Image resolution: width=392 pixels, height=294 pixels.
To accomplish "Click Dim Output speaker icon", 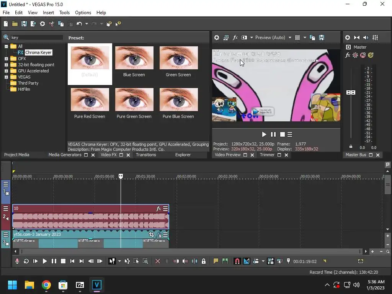I will coord(366,38).
